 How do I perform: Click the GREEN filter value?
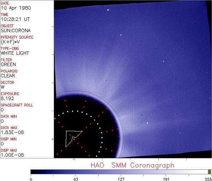[x=8, y=64]
